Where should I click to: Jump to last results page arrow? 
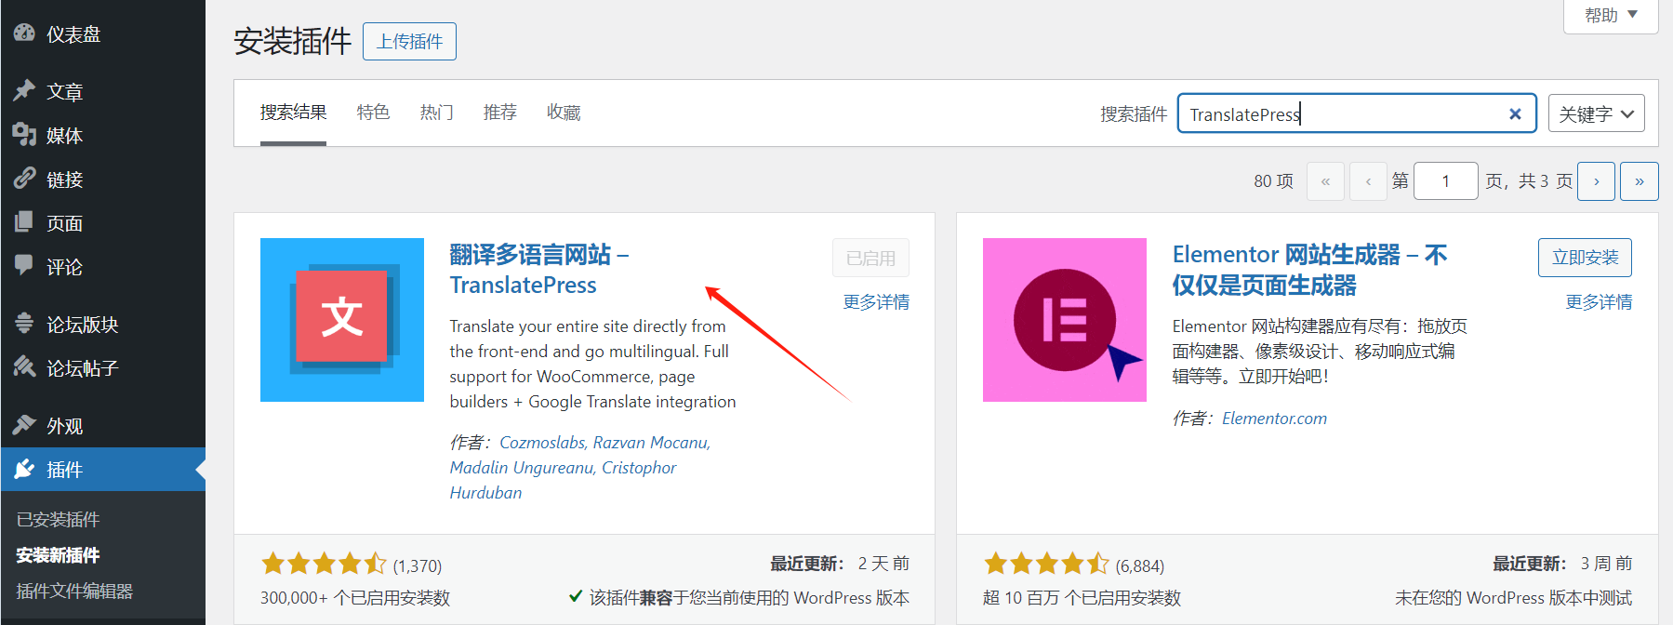coord(1640,181)
